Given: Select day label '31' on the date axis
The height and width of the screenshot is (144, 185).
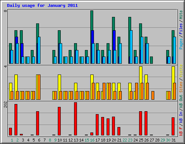Looking at the screenshot, I should tap(173, 140).
